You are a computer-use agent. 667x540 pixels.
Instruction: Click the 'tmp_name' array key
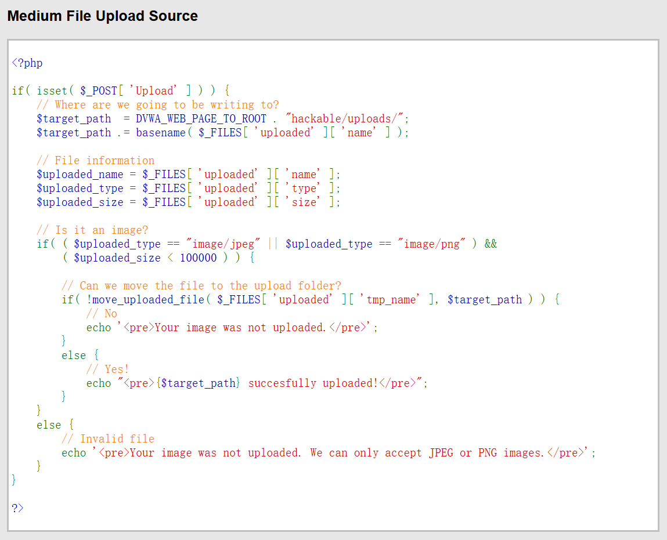[391, 299]
